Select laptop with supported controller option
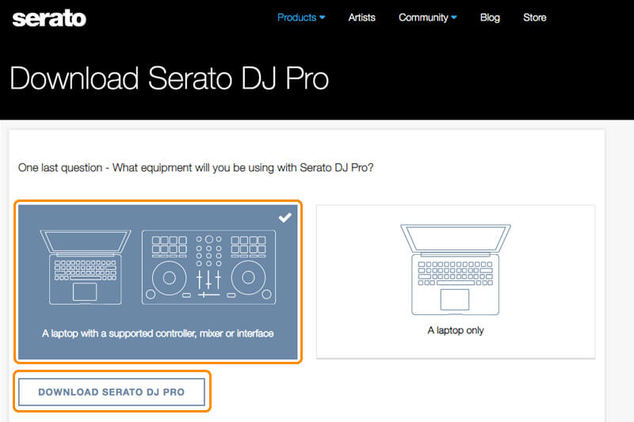 click(x=158, y=282)
